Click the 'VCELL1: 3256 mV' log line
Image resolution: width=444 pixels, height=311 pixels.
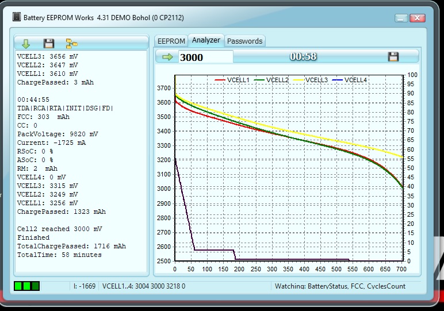coord(47,203)
